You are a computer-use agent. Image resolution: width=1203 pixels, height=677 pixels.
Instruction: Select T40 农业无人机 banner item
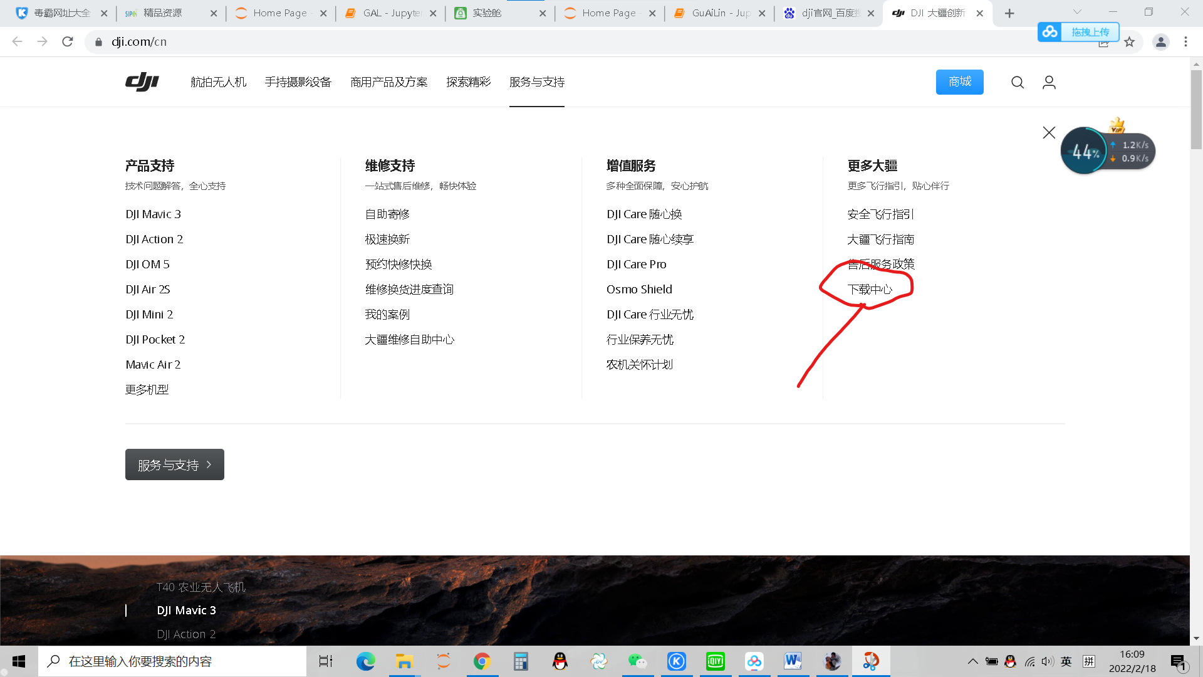[x=200, y=587]
